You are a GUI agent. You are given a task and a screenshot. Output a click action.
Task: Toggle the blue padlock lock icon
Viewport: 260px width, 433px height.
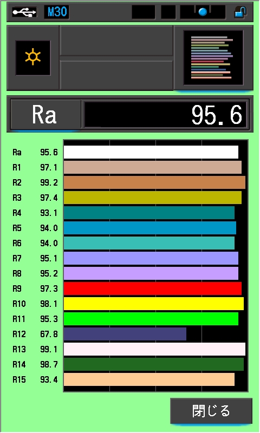point(240,12)
